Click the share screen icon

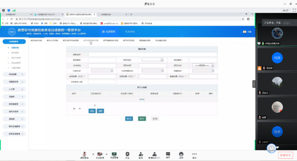coord(114,154)
